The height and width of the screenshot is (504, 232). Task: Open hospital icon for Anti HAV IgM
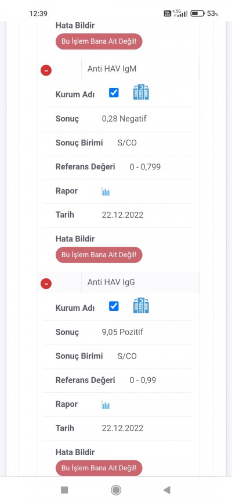[141, 93]
